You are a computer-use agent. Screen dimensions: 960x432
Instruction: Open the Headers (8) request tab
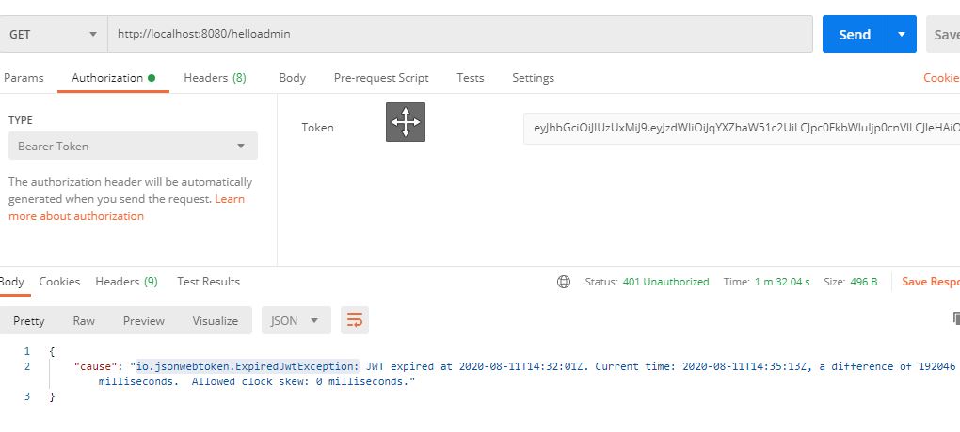[215, 78]
